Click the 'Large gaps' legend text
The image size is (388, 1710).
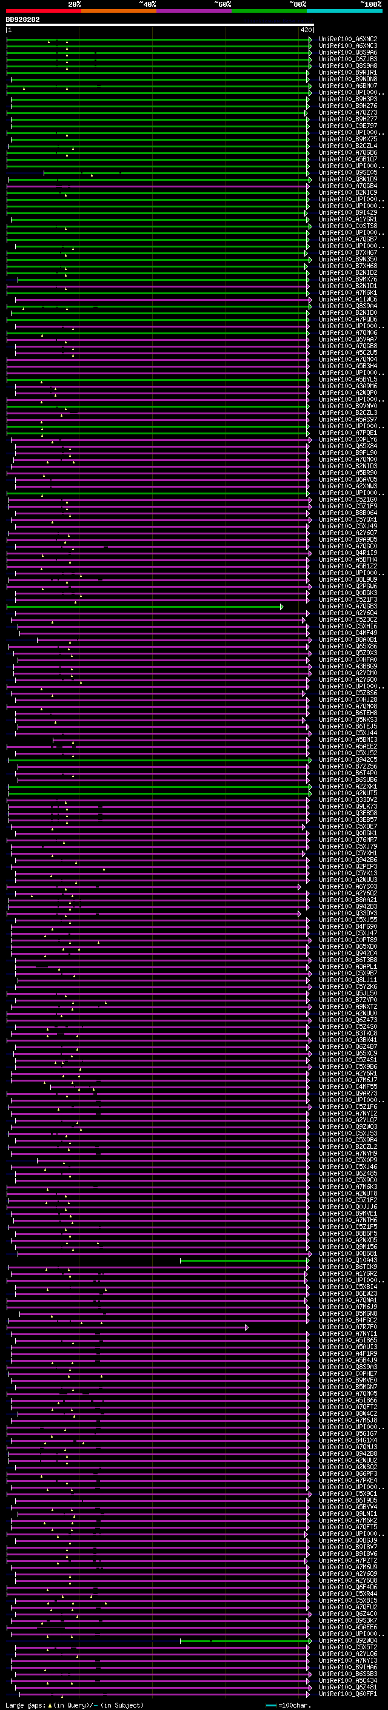[x=26, y=1705]
